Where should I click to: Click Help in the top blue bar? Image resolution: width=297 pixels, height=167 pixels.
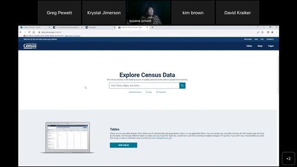coord(256,39)
